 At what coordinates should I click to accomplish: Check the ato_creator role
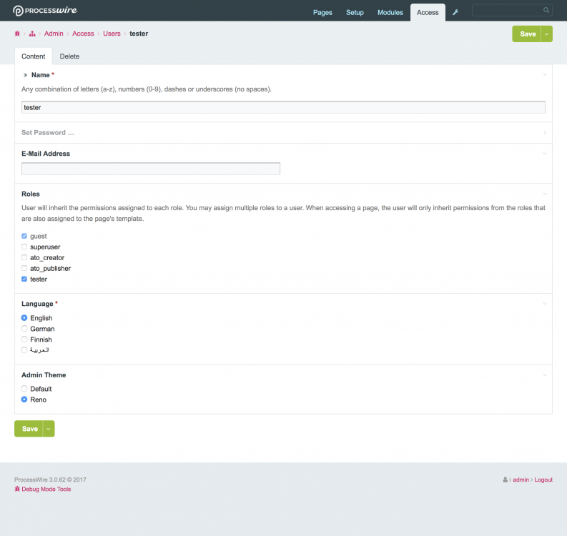[x=25, y=257]
